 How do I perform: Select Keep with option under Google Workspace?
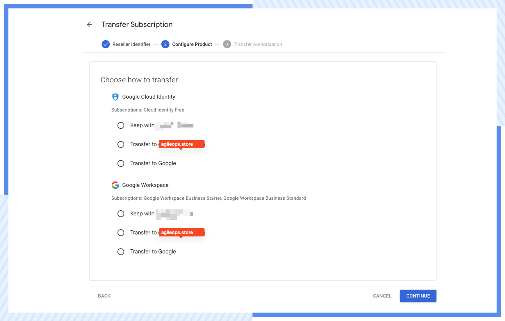(121, 214)
